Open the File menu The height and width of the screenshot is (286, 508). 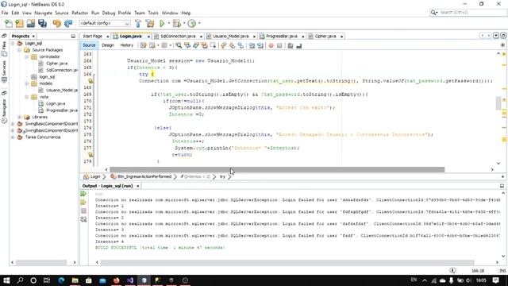coord(5,13)
